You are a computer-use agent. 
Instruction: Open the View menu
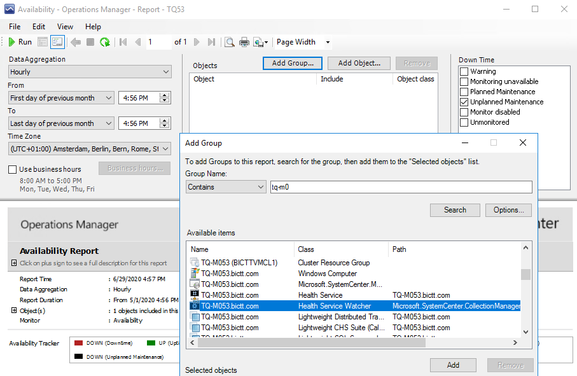coord(65,27)
